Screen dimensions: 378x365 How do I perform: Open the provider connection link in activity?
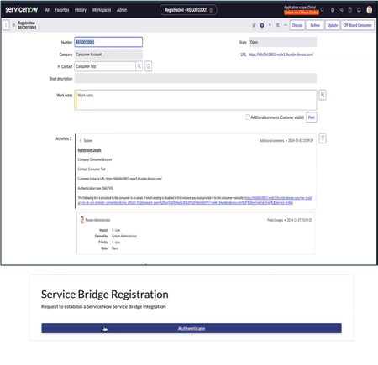195,201
